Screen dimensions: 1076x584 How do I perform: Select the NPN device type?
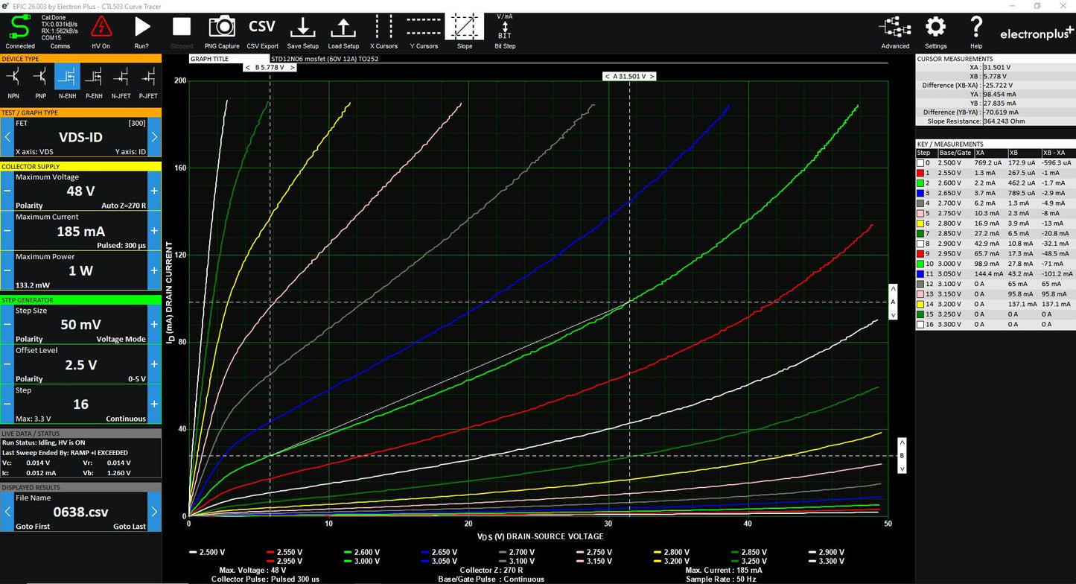13,77
